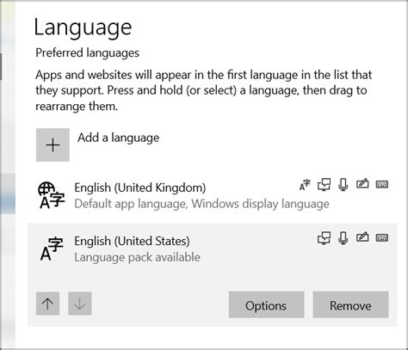
Task: Click keyboard icon for English (United States)
Action: [x=382, y=237]
